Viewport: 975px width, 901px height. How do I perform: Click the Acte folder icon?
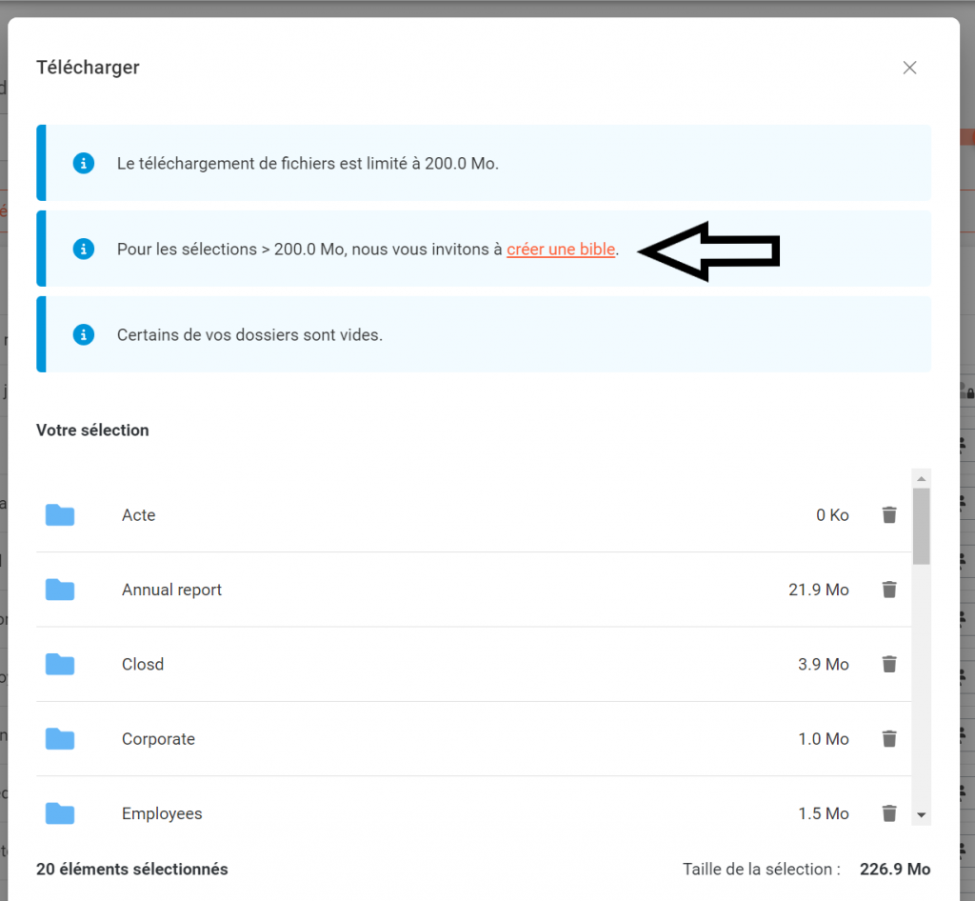(60, 515)
